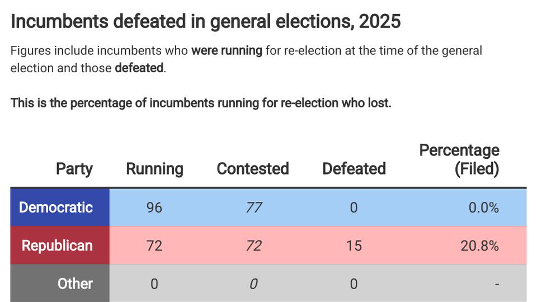The image size is (537, 302).
Task: Select the Running column header
Action: 154,168
